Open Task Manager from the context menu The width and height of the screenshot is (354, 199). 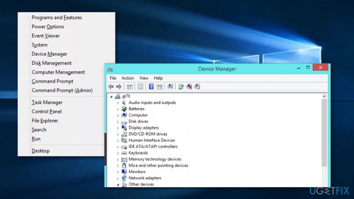point(47,103)
